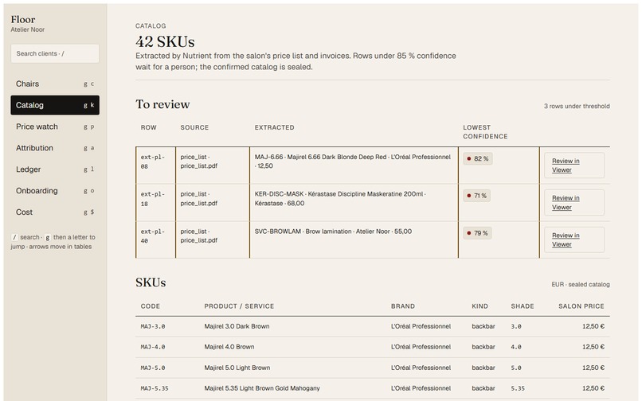Screen dimensions: 642x401
Task: Click the salon price of MAJ-5.0
Action: coord(593,368)
